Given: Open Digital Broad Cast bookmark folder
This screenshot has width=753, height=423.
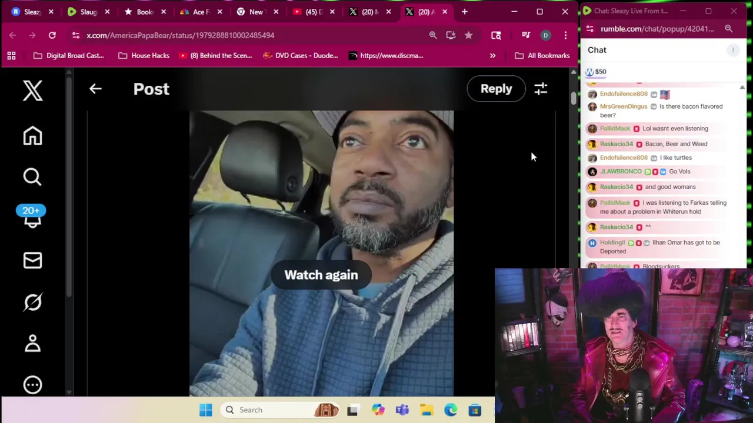Looking at the screenshot, I should pyautogui.click(x=69, y=56).
